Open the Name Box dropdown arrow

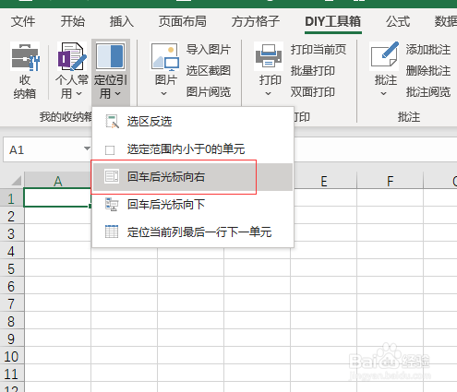pos(87,148)
